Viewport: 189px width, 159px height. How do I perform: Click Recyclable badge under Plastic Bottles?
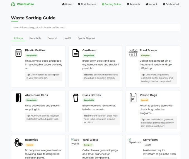pyautogui.click(x=31, y=55)
